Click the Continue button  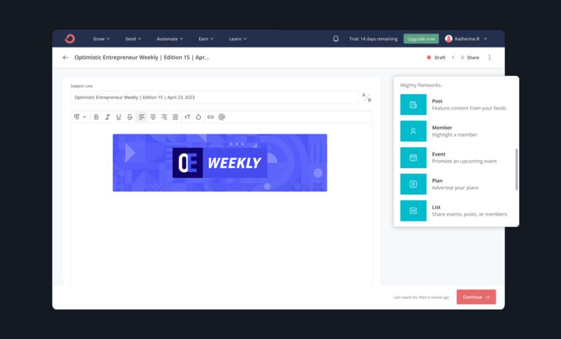pyautogui.click(x=476, y=297)
